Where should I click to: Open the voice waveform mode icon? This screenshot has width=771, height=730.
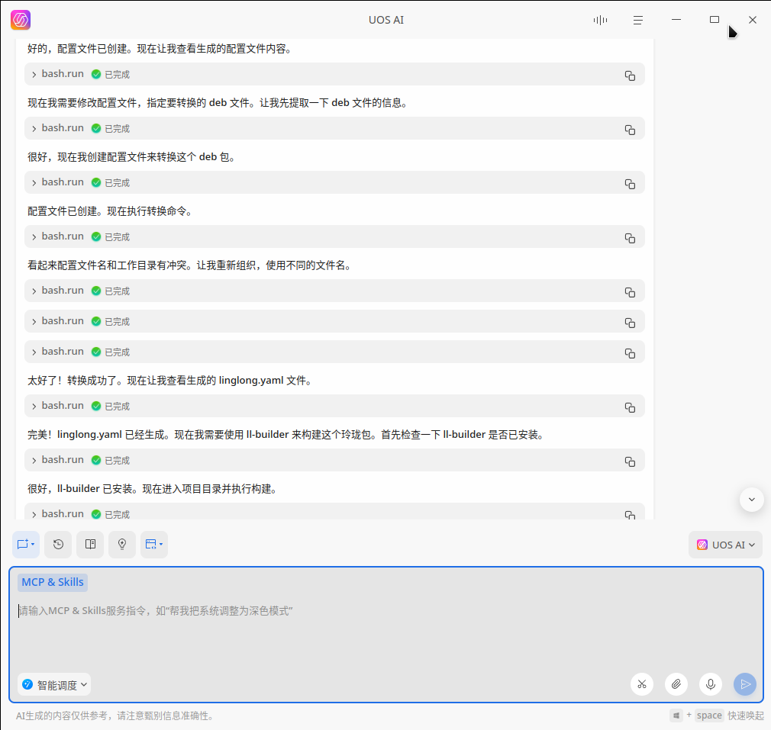(x=600, y=20)
